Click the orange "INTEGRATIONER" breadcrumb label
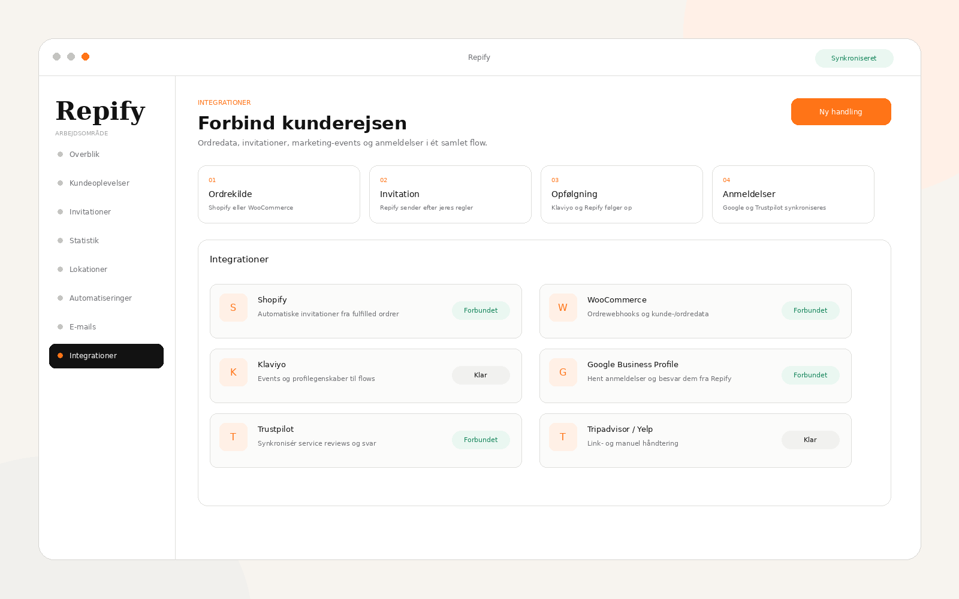 click(x=224, y=103)
